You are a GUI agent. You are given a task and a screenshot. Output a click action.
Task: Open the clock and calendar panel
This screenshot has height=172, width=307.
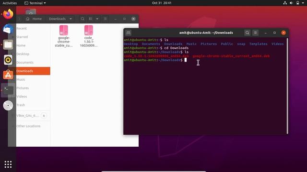tap(162, 3)
